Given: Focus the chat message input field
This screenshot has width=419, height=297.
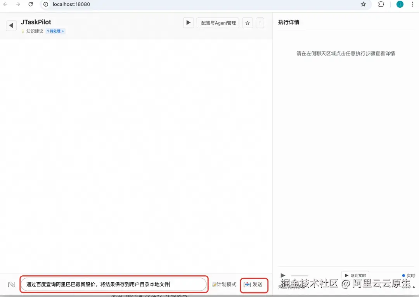Looking at the screenshot, I should pyautogui.click(x=114, y=285).
